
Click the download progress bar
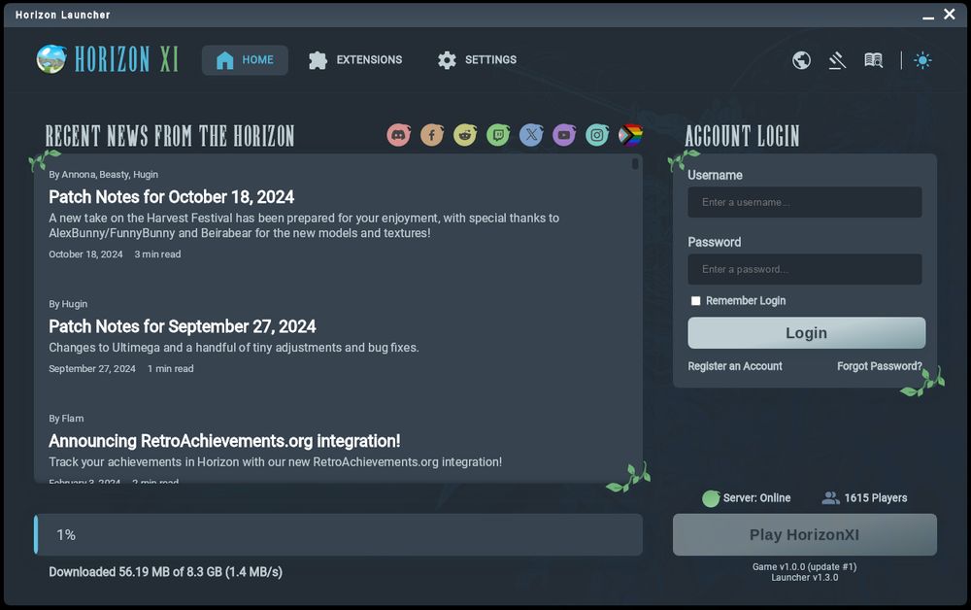pos(338,534)
